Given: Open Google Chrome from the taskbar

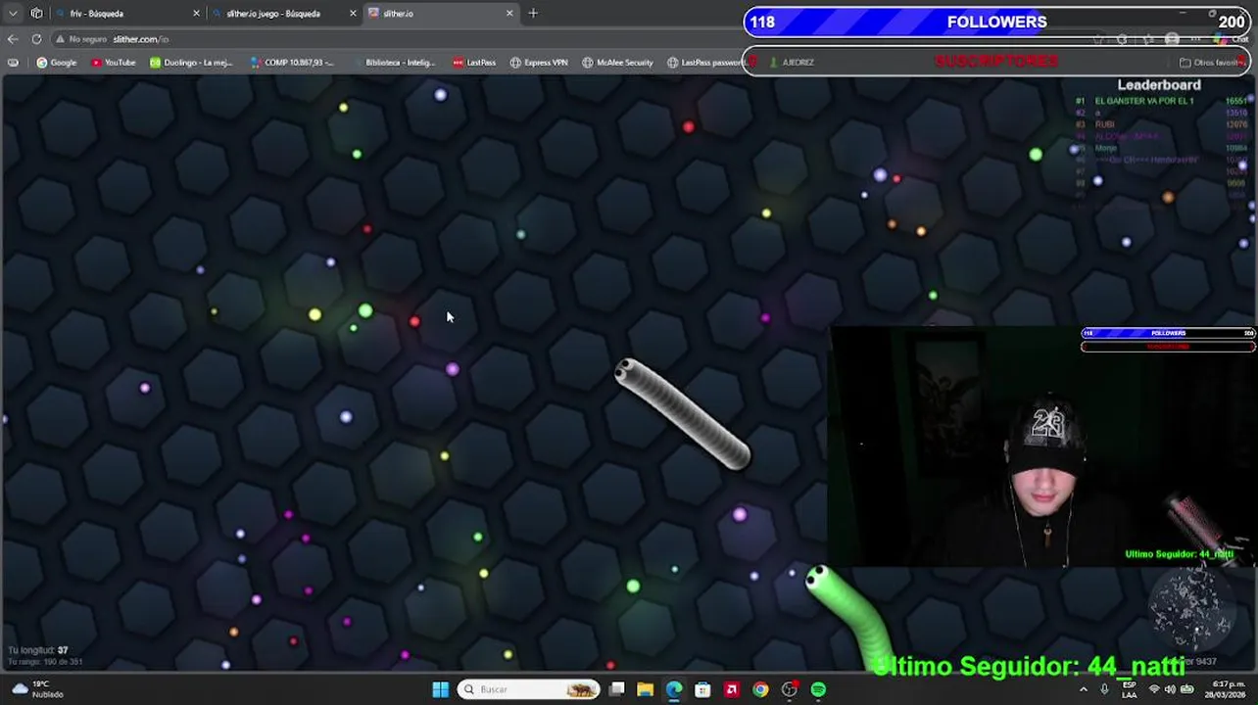Looking at the screenshot, I should pyautogui.click(x=760, y=689).
